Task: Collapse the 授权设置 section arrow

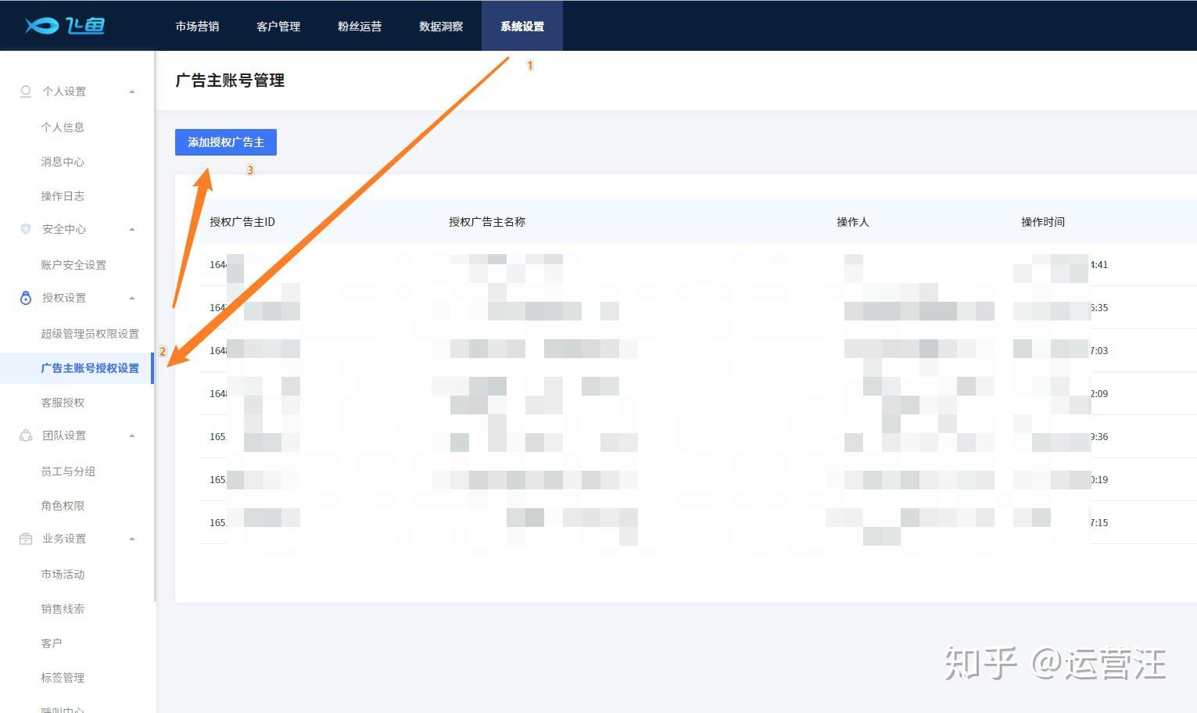Action: point(132,298)
